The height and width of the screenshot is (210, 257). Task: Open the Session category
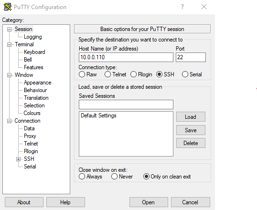coord(23,29)
